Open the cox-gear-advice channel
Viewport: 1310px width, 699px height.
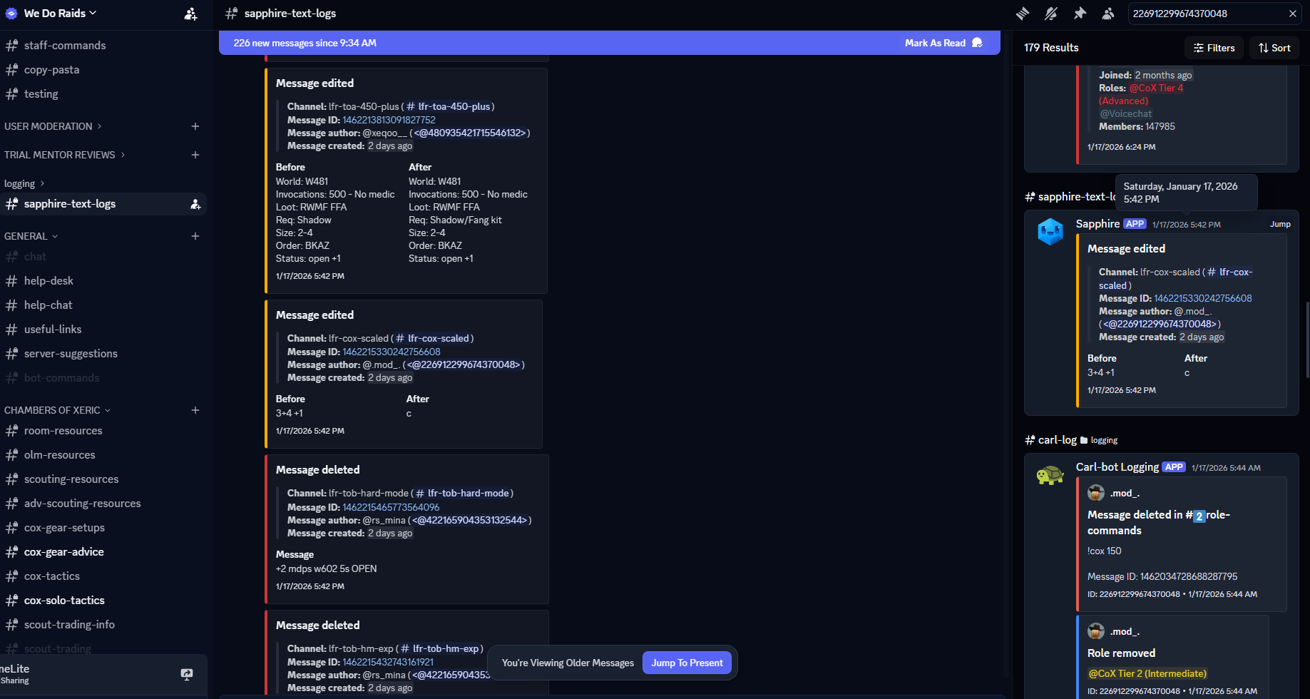pos(64,552)
